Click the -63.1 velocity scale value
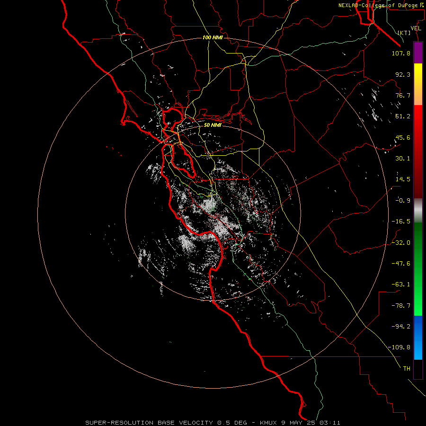The image size is (426, 426). [x=401, y=284]
